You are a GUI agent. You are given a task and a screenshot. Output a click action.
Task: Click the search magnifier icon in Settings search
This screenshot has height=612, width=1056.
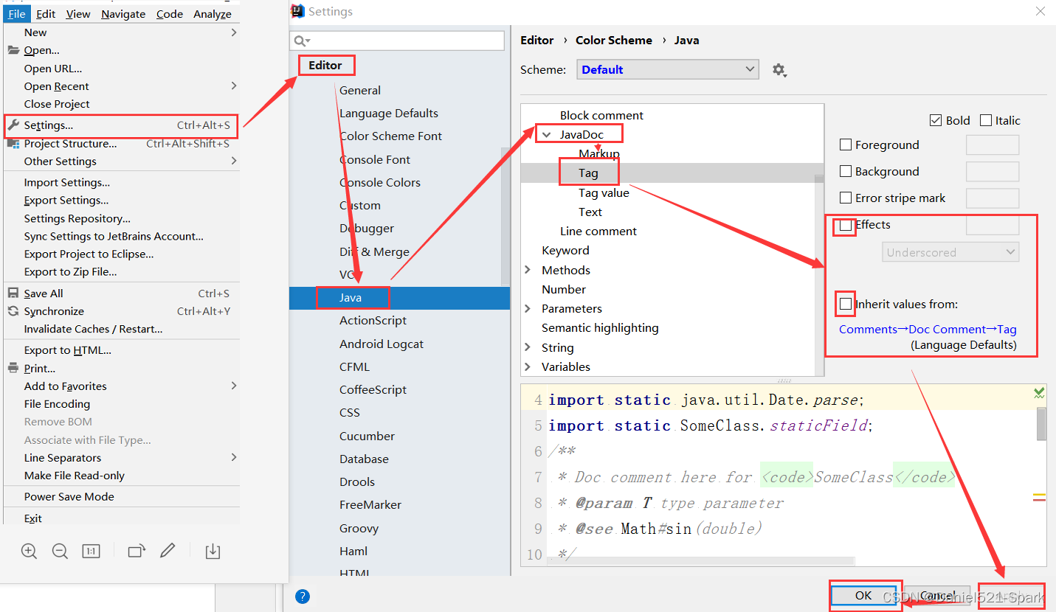301,41
